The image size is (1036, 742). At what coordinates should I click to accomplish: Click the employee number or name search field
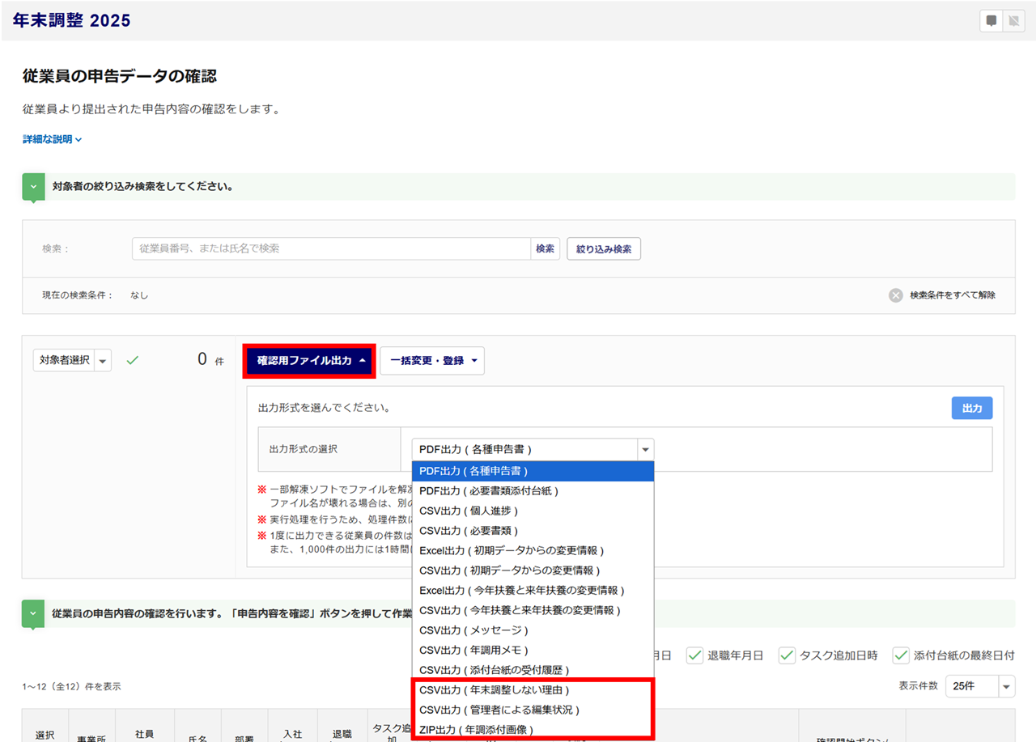pyautogui.click(x=331, y=249)
